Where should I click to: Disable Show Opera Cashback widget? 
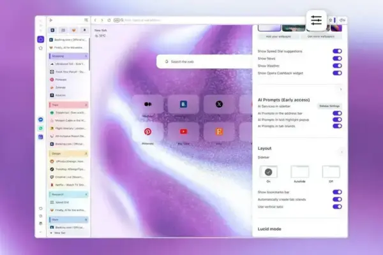pyautogui.click(x=337, y=73)
